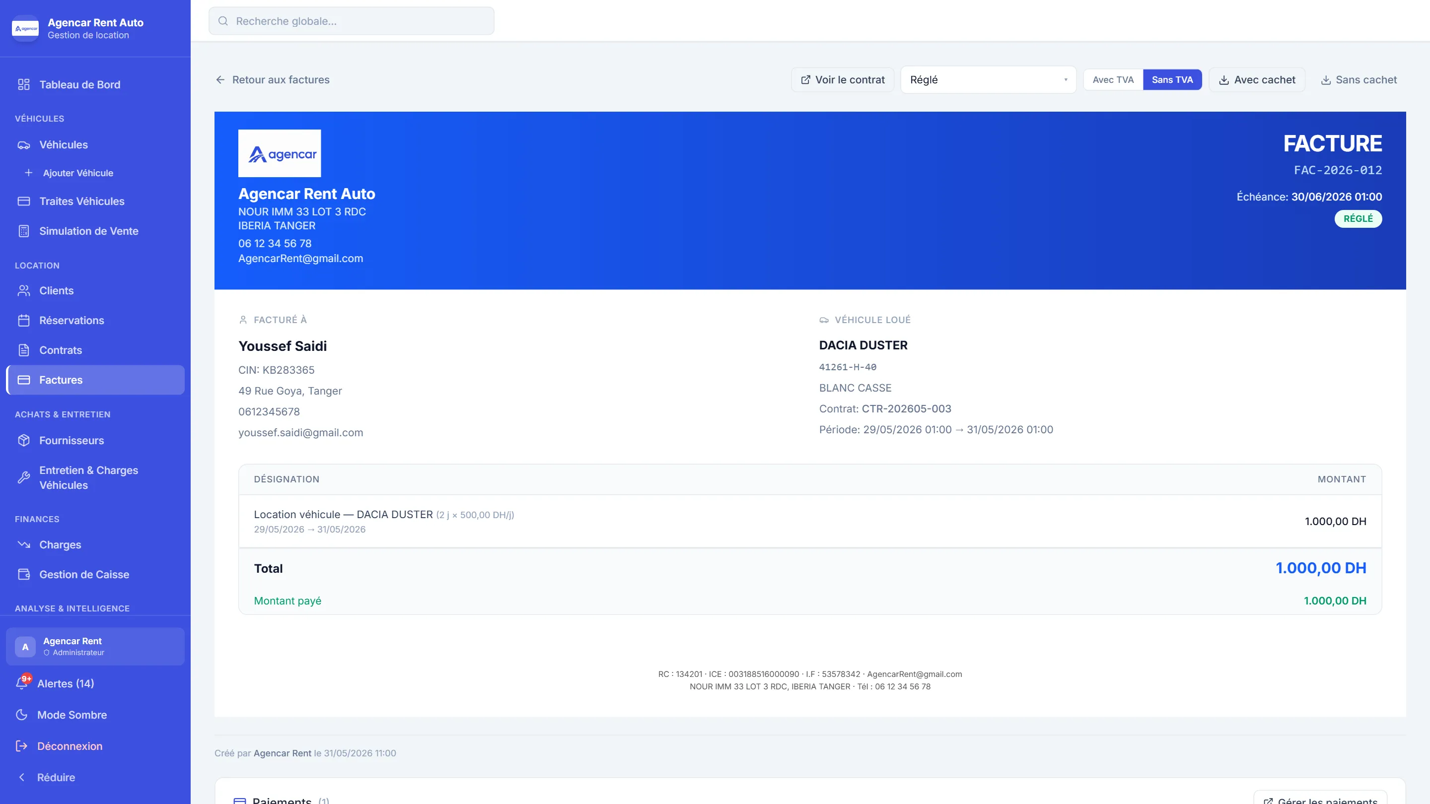1430x804 pixels.
Task: Click contract number CTR-202605-003
Action: (x=906, y=409)
